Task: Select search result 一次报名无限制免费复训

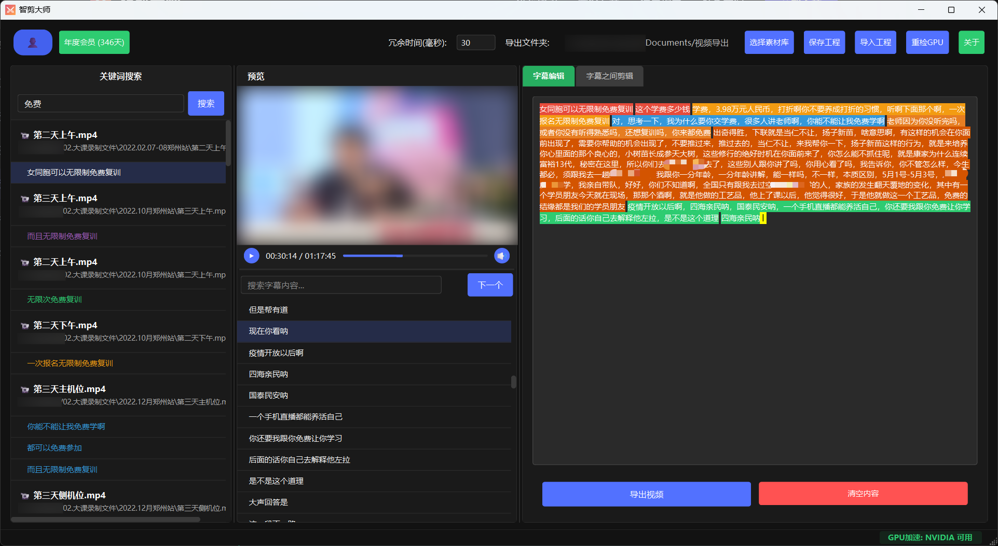Action: pos(70,363)
